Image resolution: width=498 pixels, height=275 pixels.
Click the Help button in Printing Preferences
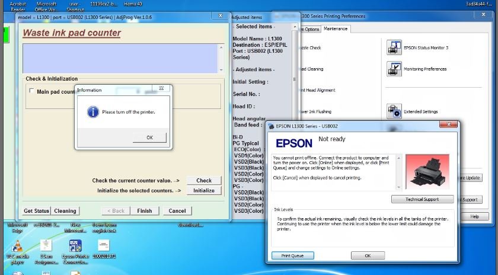(x=474, y=216)
